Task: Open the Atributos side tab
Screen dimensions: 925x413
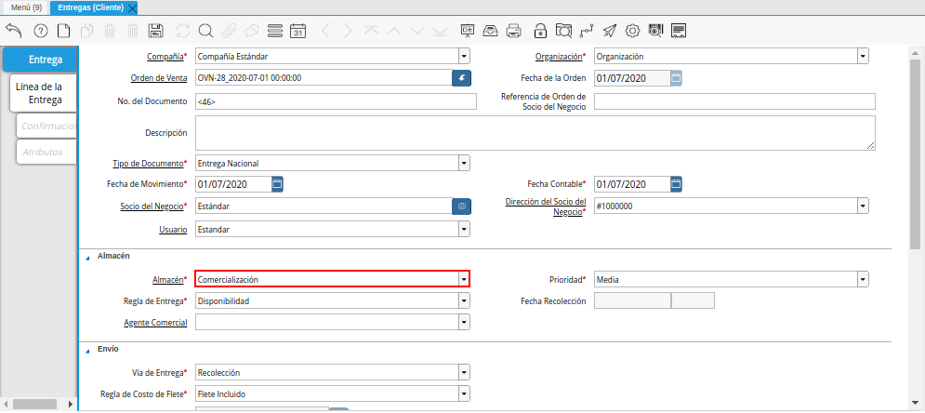Action: [x=46, y=152]
